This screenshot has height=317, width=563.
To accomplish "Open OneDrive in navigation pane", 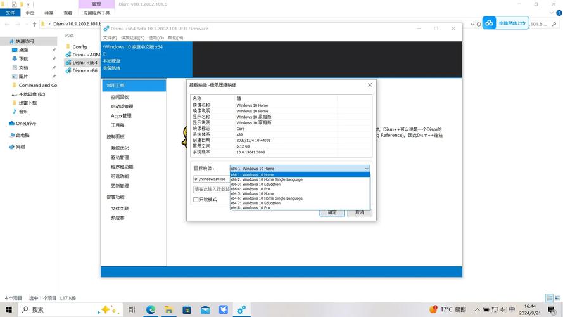I will tap(26, 123).
